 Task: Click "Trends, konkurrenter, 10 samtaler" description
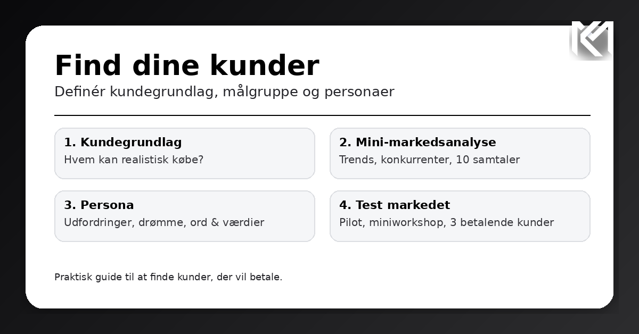429,160
